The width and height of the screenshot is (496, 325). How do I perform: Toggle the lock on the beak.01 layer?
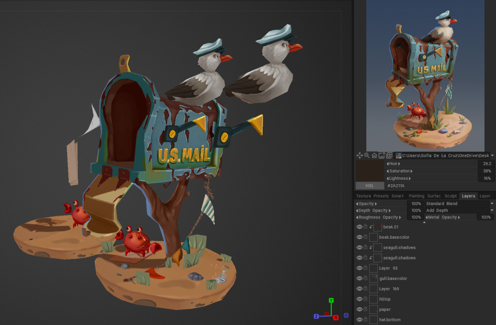pyautogui.click(x=365, y=227)
